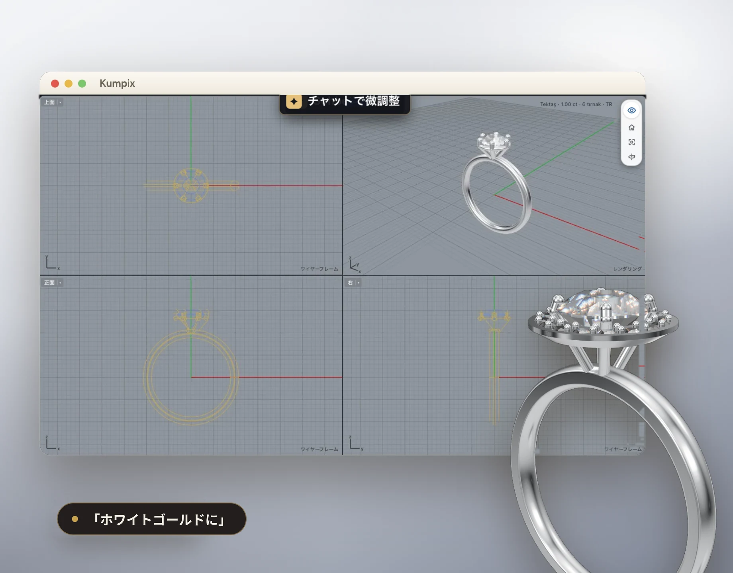733x573 pixels.
Task: Expand the 右 viewport dropdown arrow
Action: (x=359, y=283)
